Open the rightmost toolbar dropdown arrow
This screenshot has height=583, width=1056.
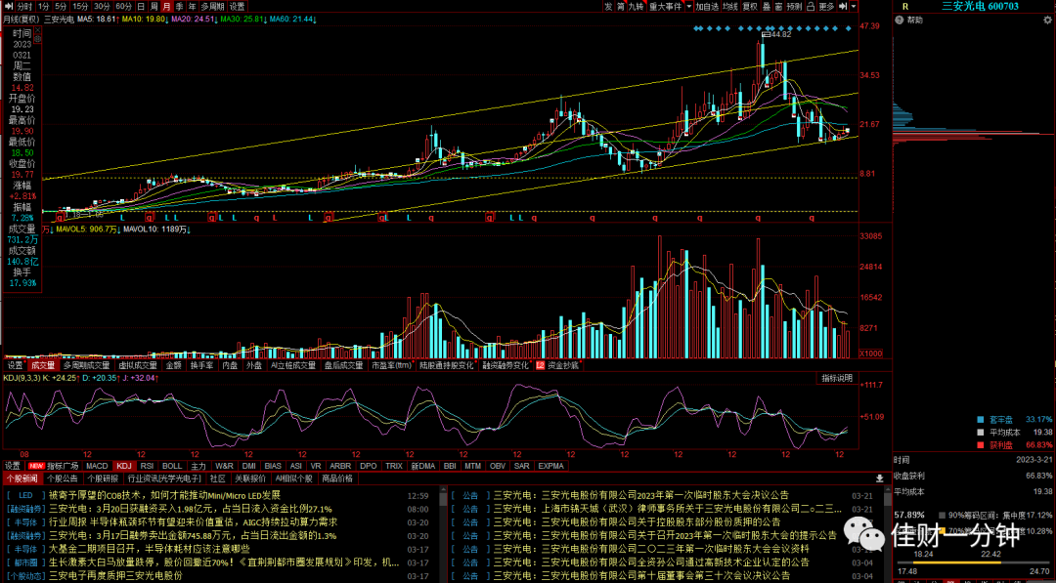click(854, 6)
